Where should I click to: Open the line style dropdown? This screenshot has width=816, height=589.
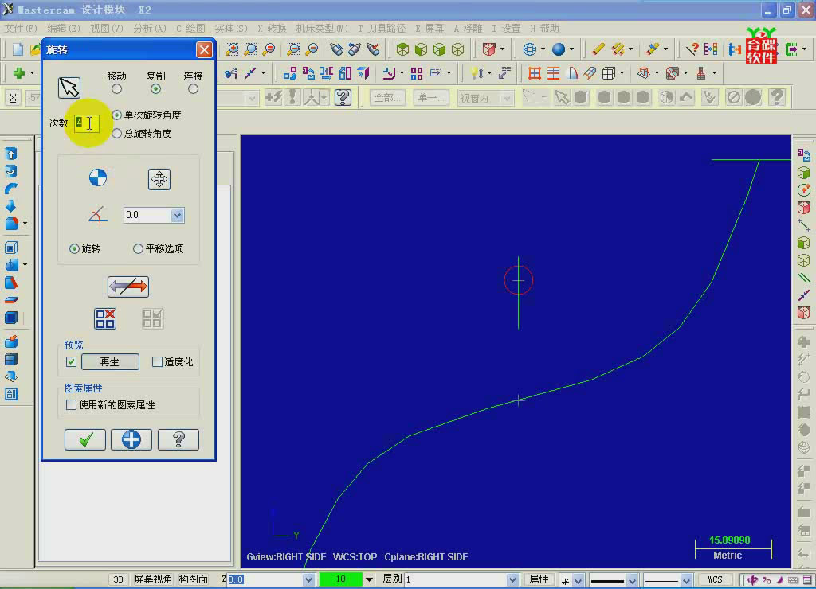pos(632,581)
